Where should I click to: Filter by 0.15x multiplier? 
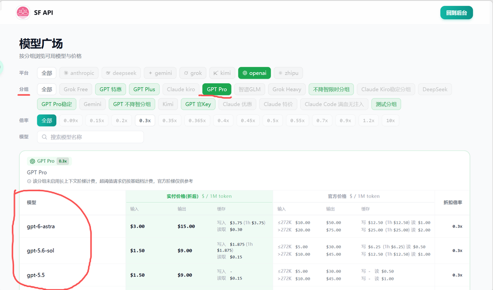pyautogui.click(x=97, y=120)
